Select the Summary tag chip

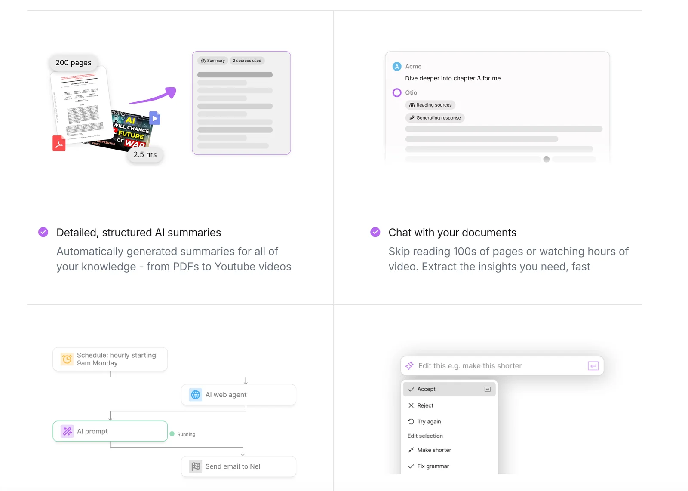pyautogui.click(x=213, y=61)
